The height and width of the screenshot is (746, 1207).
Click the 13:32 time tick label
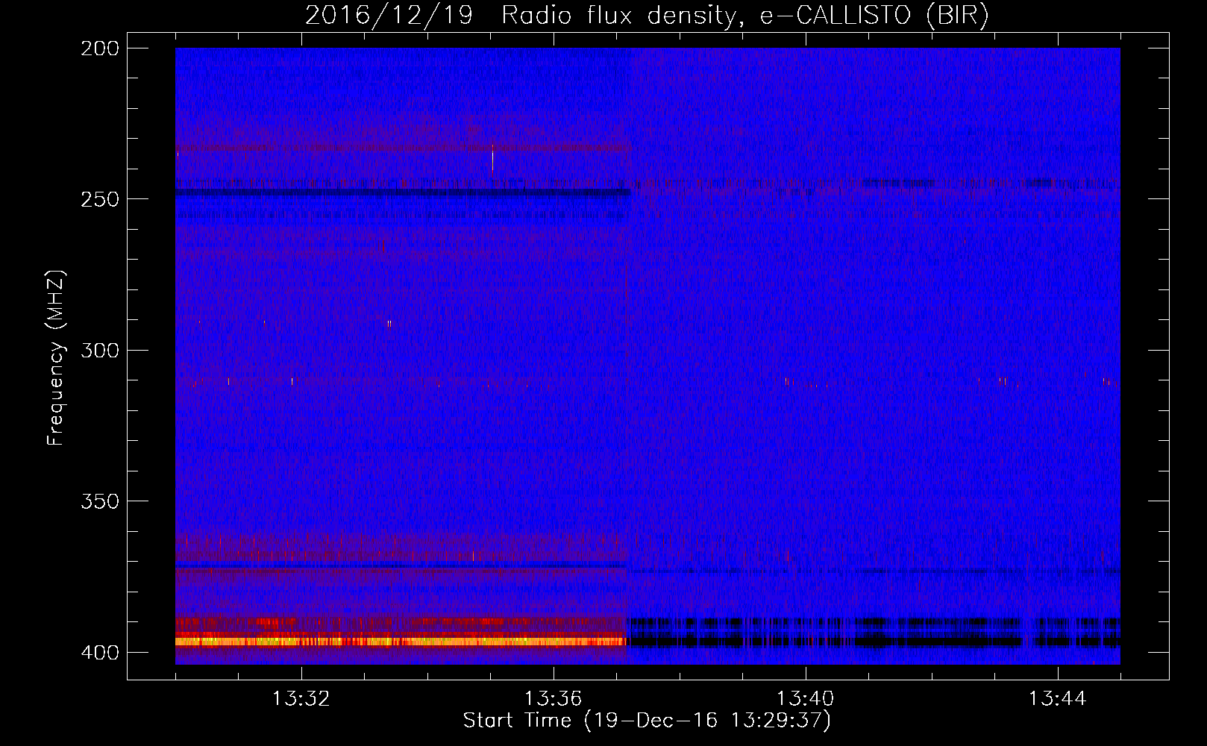pos(301,699)
